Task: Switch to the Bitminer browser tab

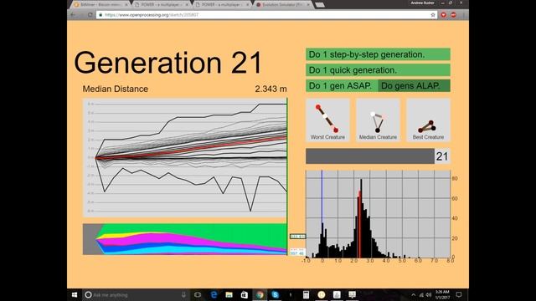Action: (99, 5)
